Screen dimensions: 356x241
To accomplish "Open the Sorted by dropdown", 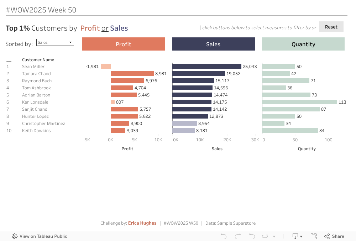I will pos(55,42).
